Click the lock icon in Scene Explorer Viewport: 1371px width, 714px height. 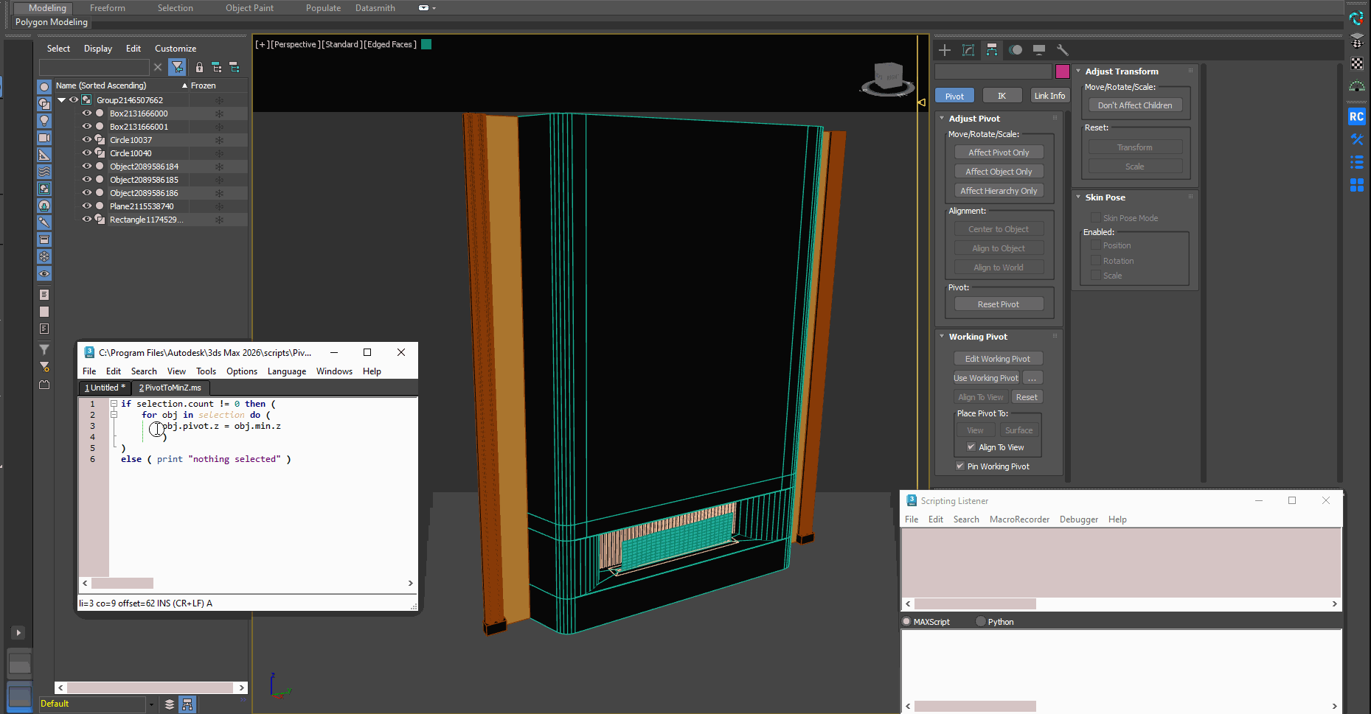pyautogui.click(x=199, y=68)
